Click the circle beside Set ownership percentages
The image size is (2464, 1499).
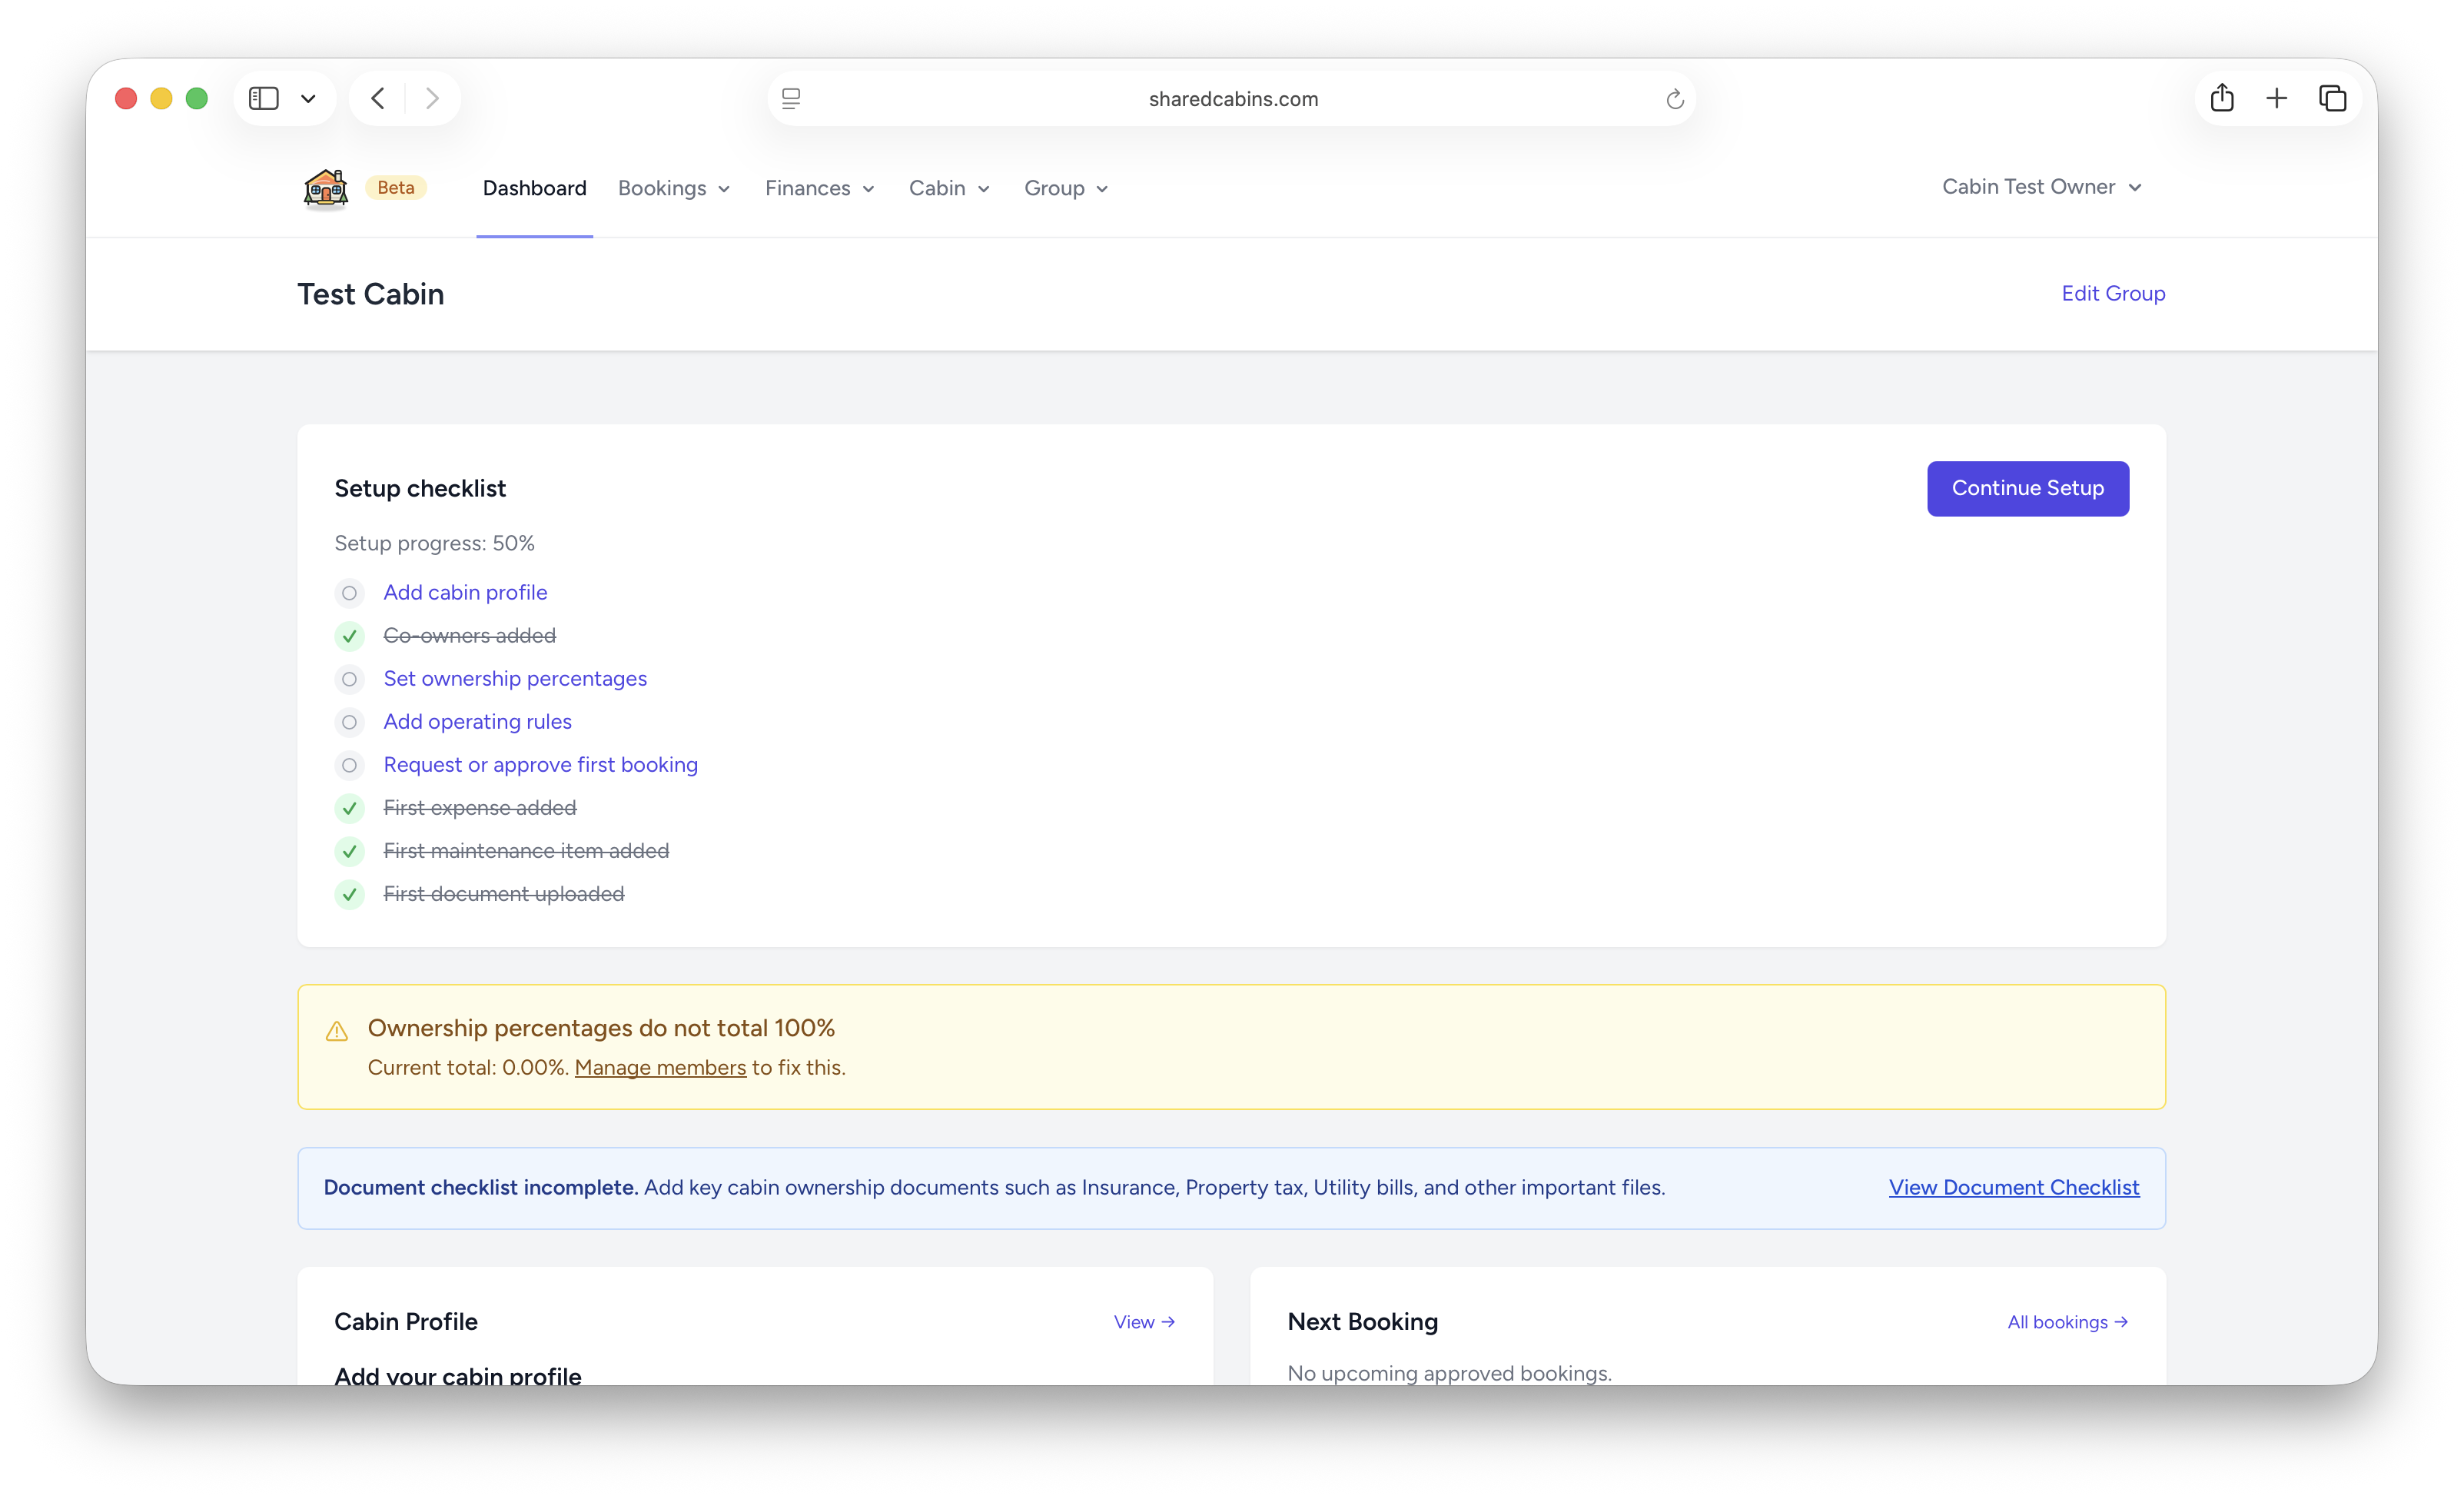pyautogui.click(x=349, y=679)
